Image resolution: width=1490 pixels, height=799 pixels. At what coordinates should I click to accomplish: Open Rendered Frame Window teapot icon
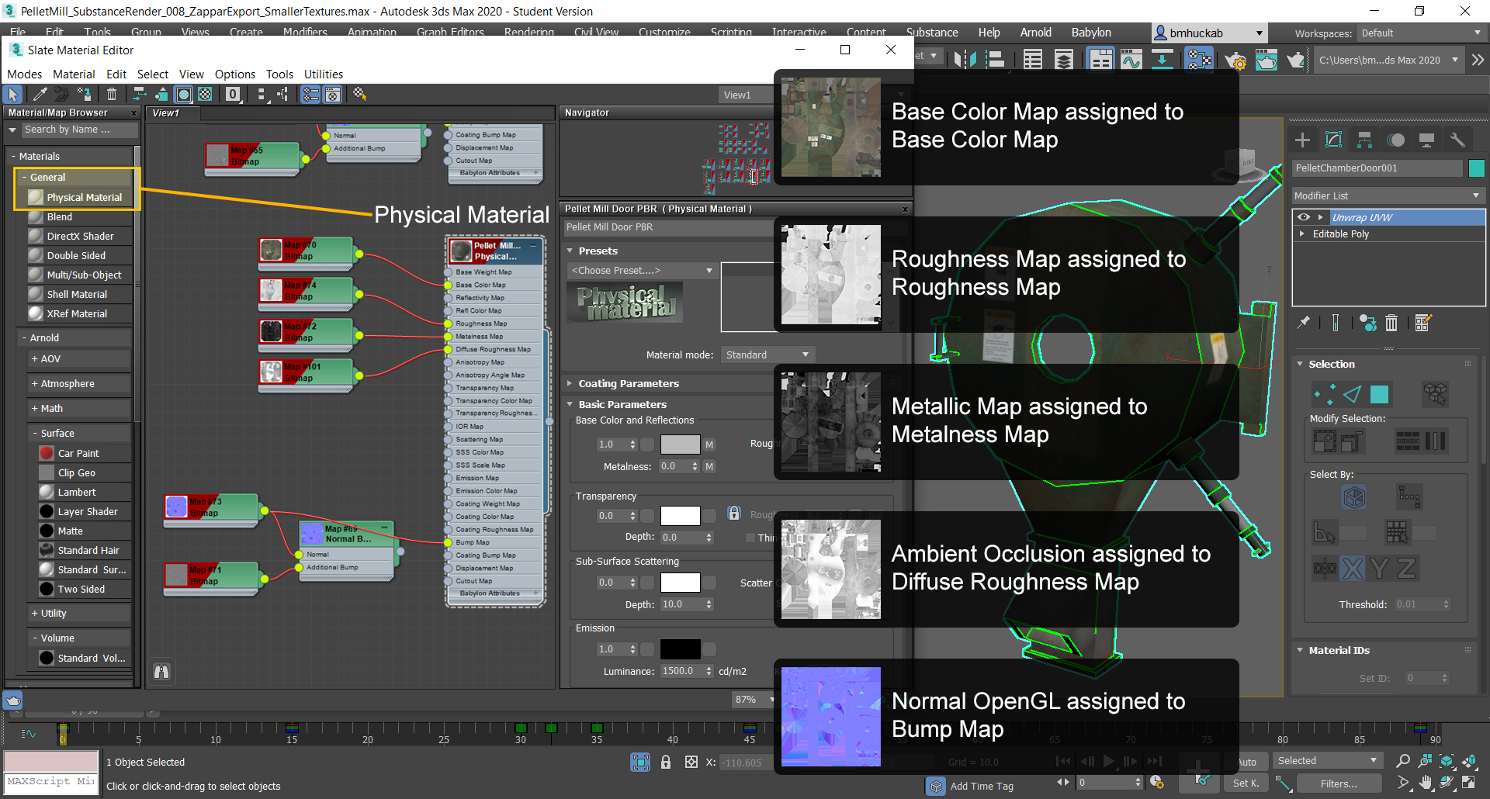tap(1266, 60)
